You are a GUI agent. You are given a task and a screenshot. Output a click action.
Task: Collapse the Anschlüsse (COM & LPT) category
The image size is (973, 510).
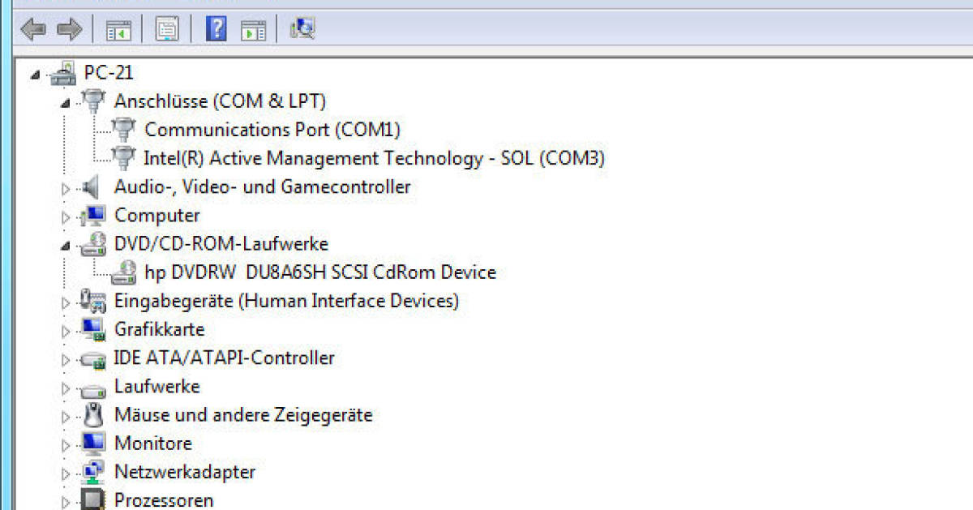coord(65,103)
